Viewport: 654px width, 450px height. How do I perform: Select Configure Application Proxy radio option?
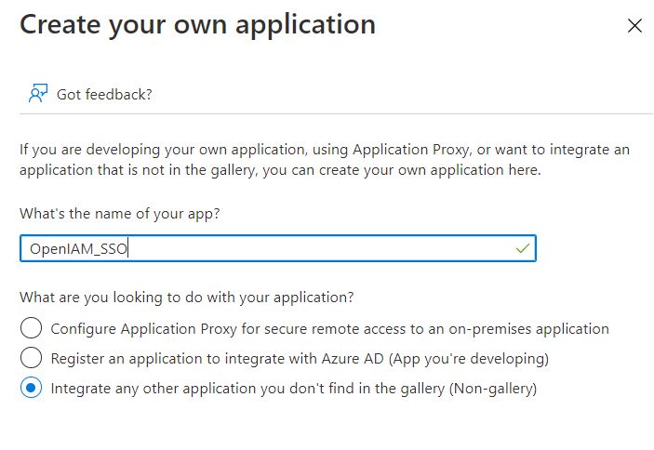pos(31,327)
